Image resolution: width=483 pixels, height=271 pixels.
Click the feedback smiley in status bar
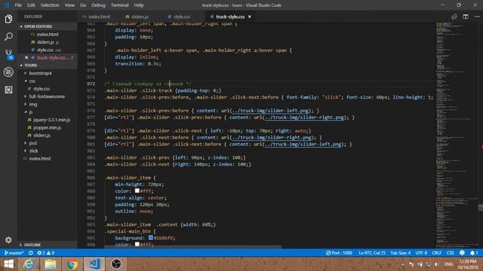pyautogui.click(x=462, y=253)
